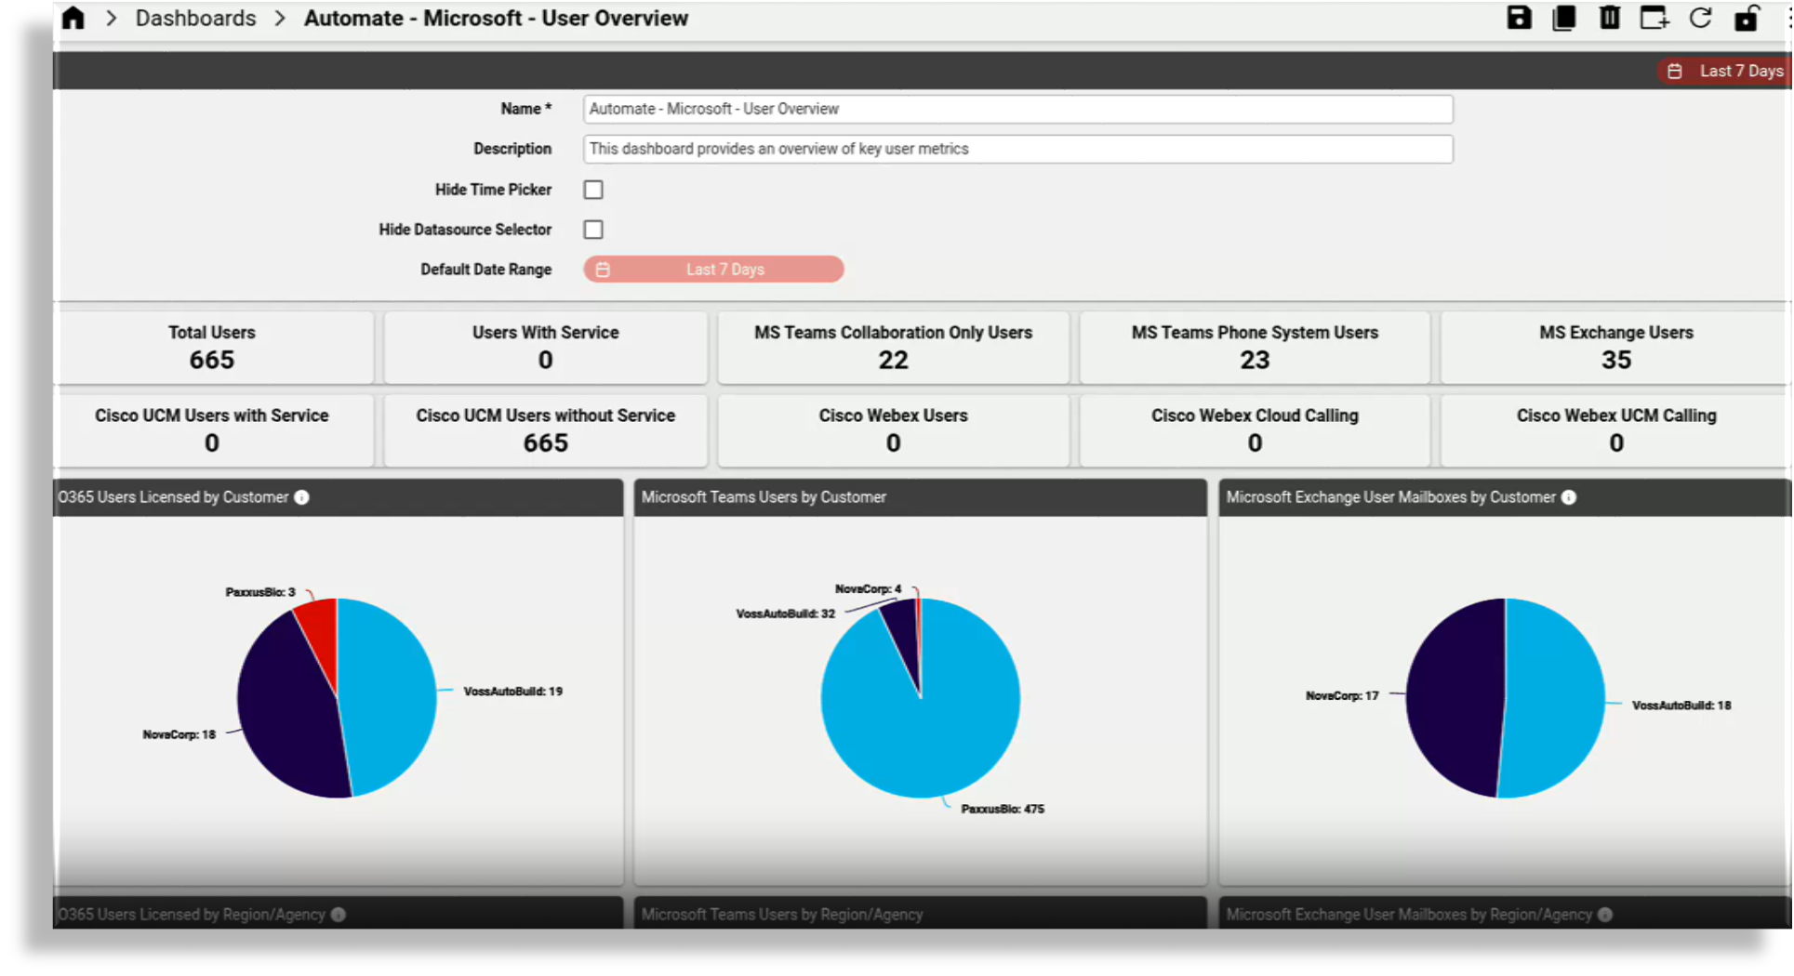This screenshot has height=976, width=1794.
Task: Refresh the dashboard using the reload icon
Action: (x=1700, y=18)
